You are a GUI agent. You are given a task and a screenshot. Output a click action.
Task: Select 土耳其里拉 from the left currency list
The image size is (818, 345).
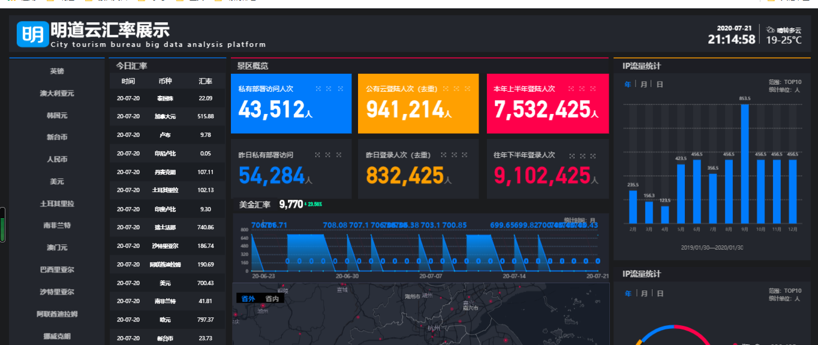click(57, 203)
